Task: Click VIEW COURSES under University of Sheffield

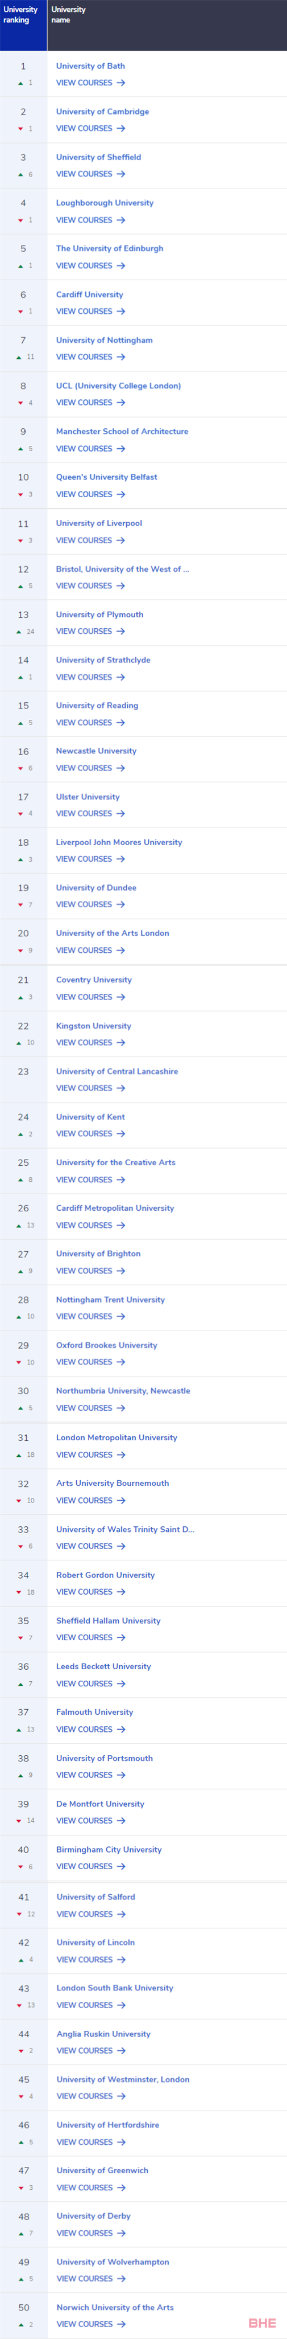Action: (84, 174)
